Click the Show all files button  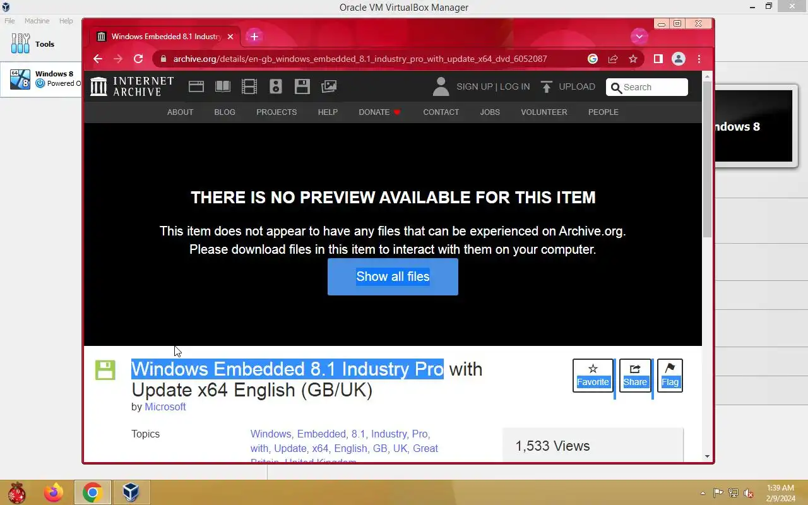click(x=393, y=276)
